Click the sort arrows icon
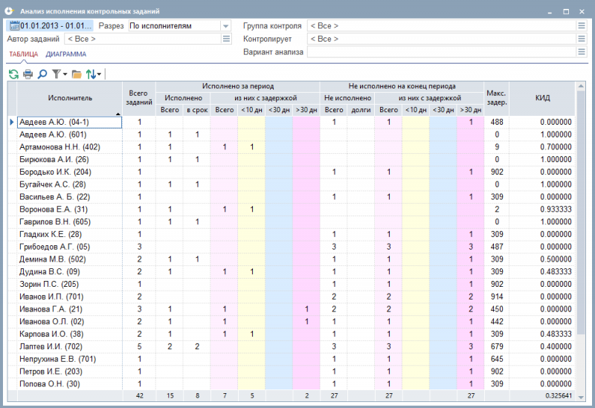Image resolution: width=595 pixels, height=408 pixels. click(x=90, y=74)
